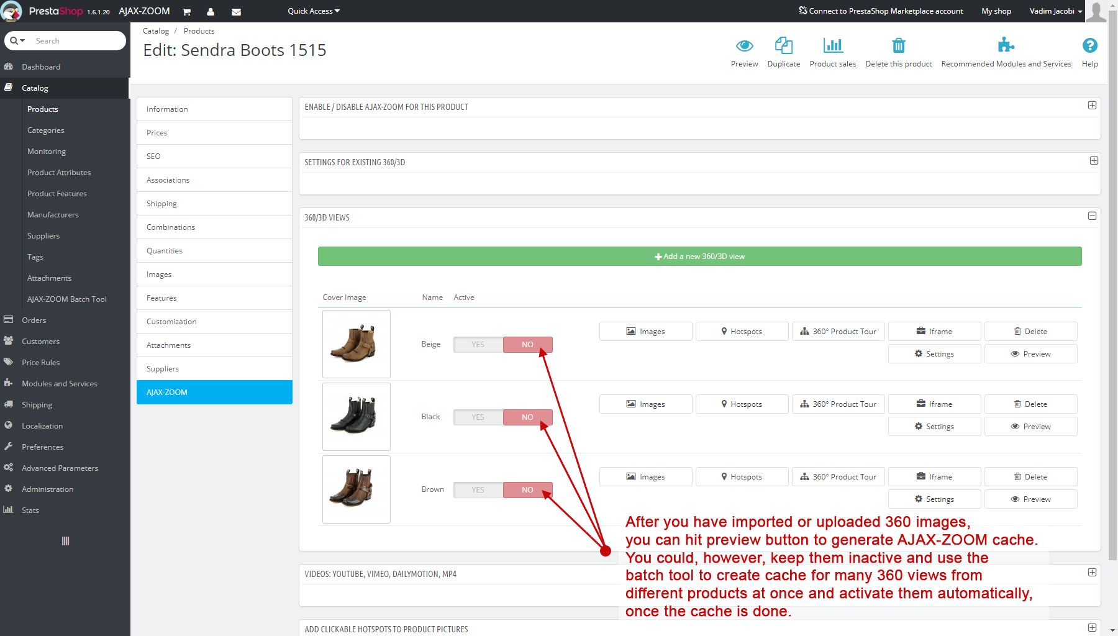
Task: Collapse the 360/3D Views panel
Action: pyautogui.click(x=1092, y=216)
